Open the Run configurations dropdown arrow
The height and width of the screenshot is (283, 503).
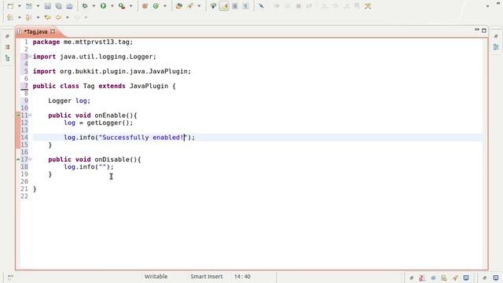(x=112, y=6)
